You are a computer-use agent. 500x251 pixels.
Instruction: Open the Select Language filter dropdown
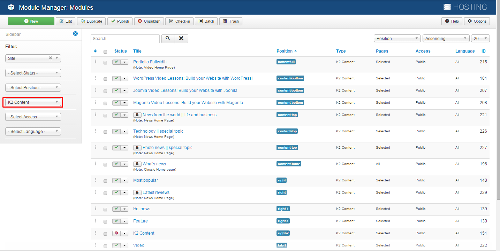(33, 132)
